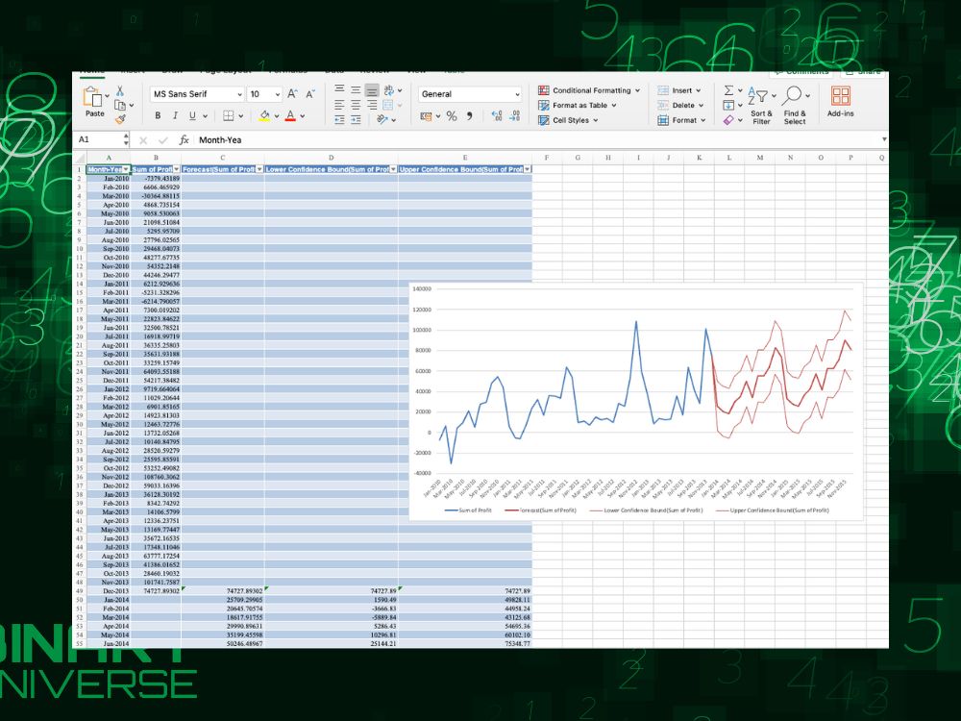
Task: Open the Format as Table menu
Action: point(578,105)
